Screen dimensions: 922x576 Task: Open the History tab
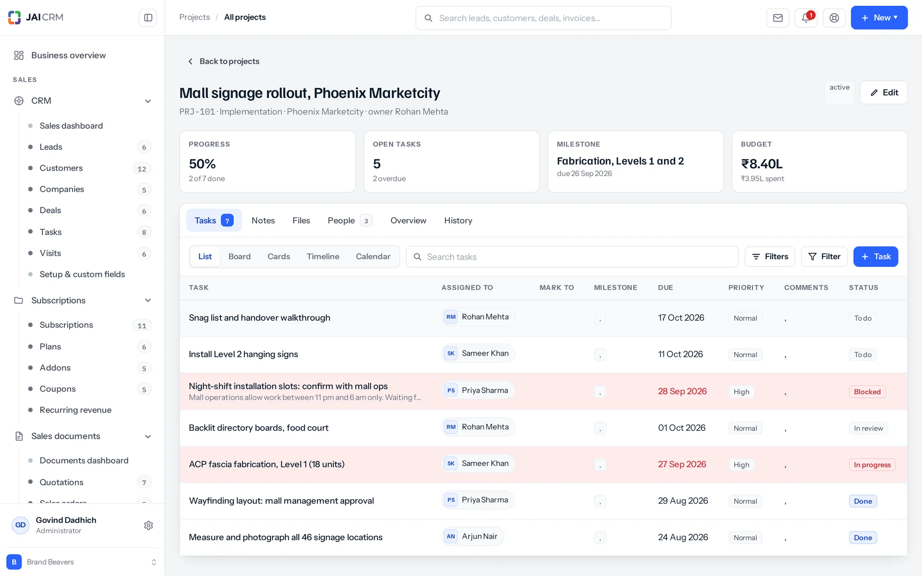click(x=458, y=221)
